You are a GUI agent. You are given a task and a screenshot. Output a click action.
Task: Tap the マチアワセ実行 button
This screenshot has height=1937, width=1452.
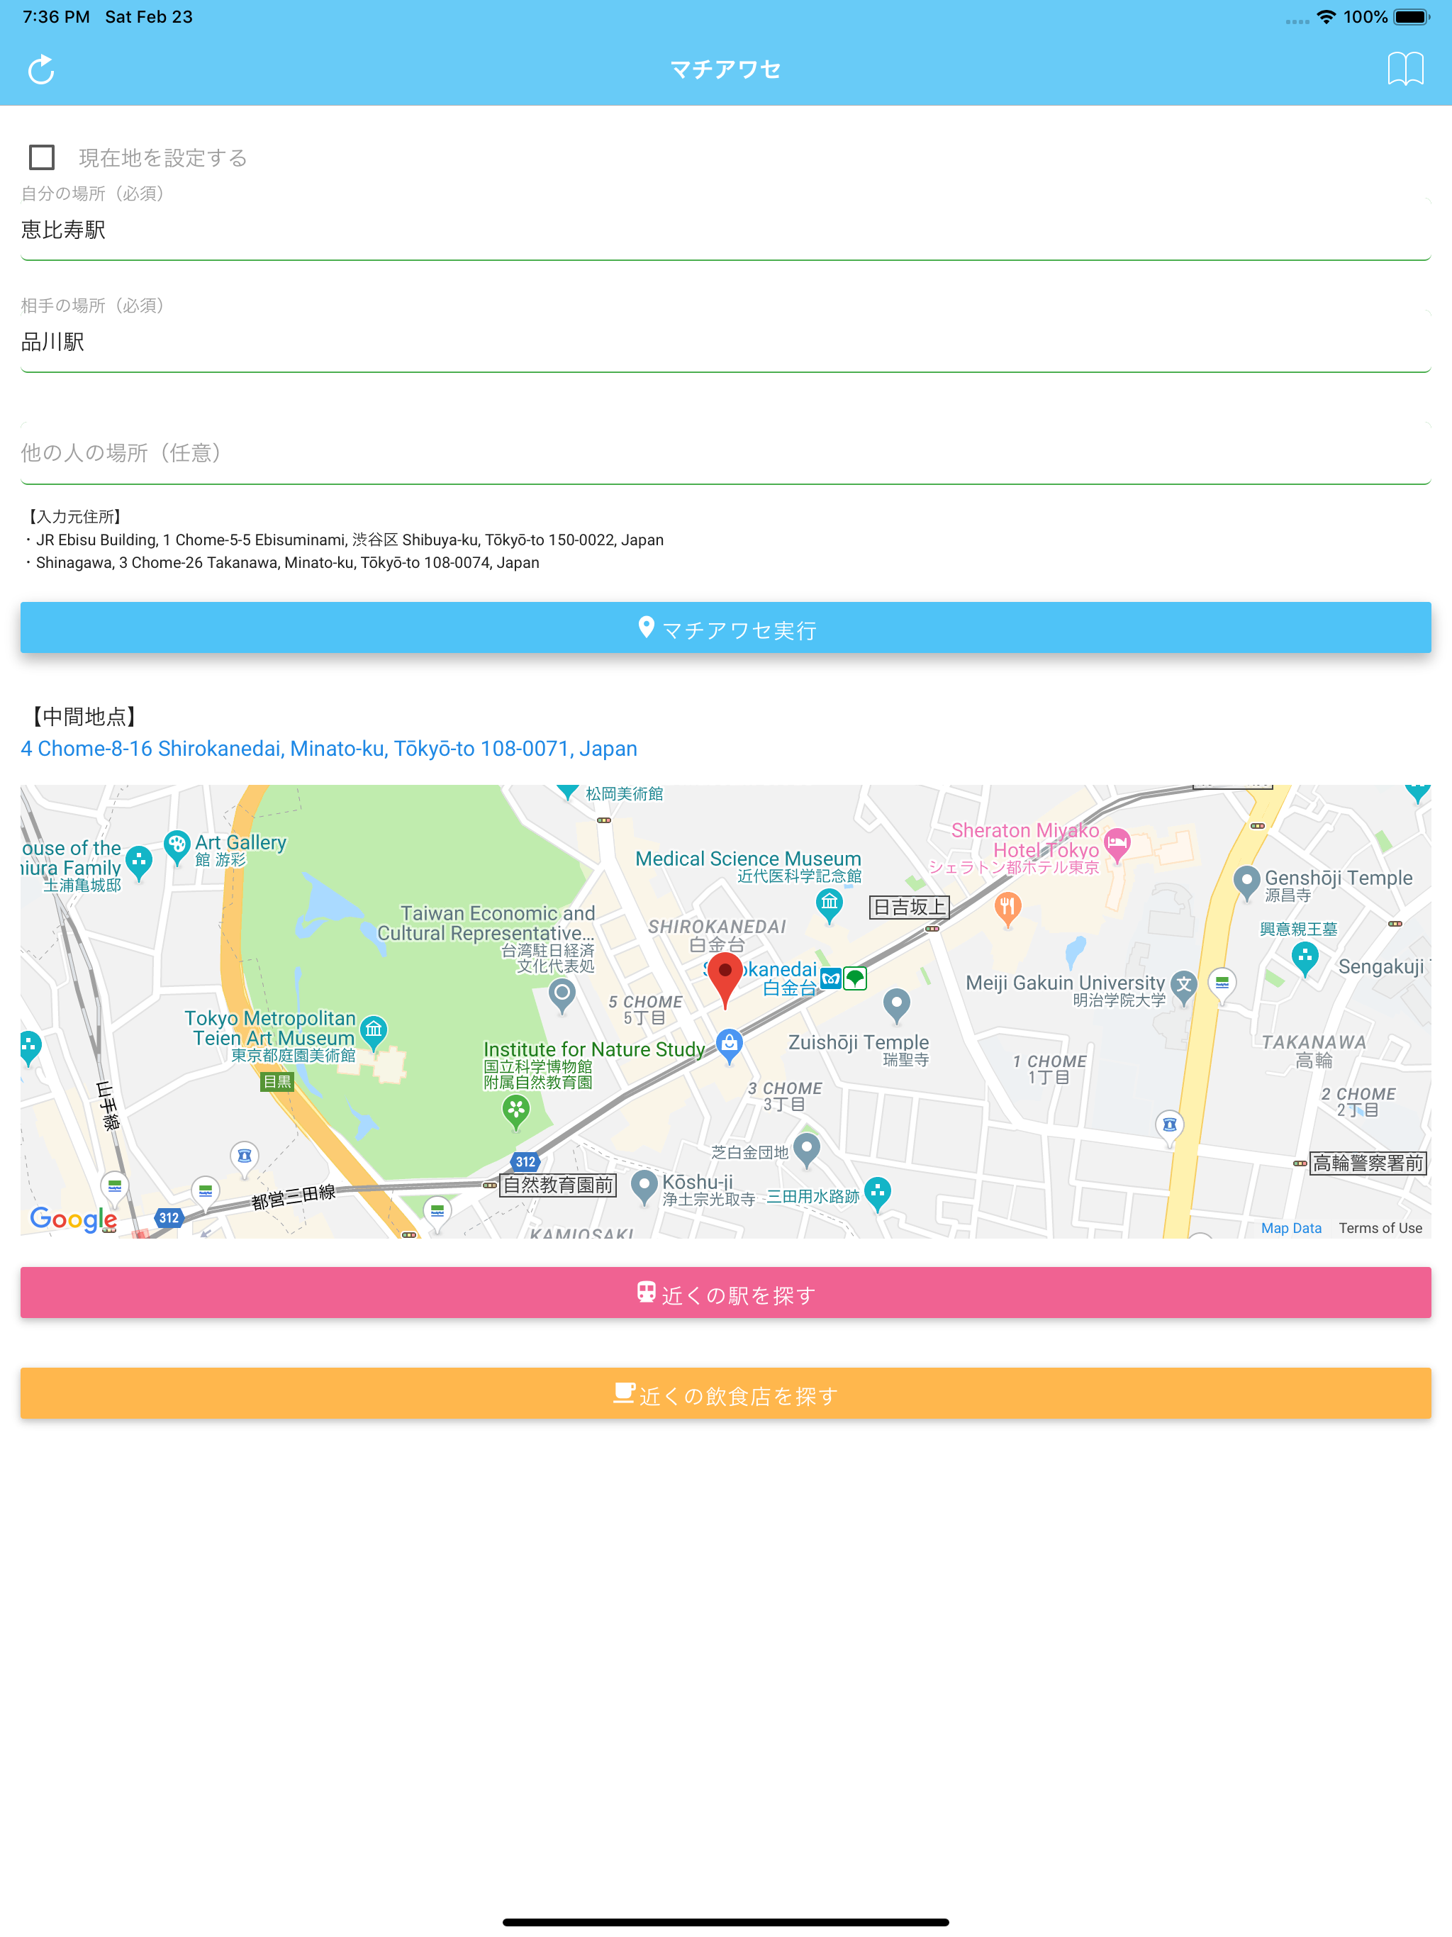point(726,628)
